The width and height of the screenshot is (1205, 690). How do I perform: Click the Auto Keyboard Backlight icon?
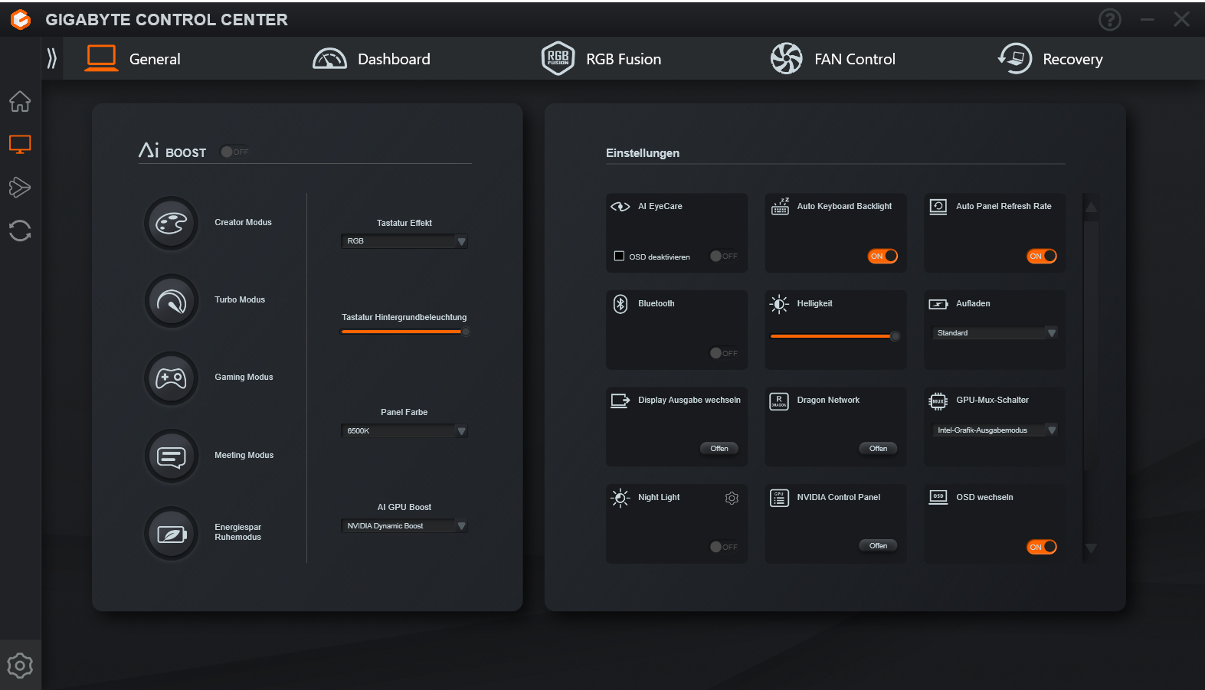pyautogui.click(x=780, y=206)
